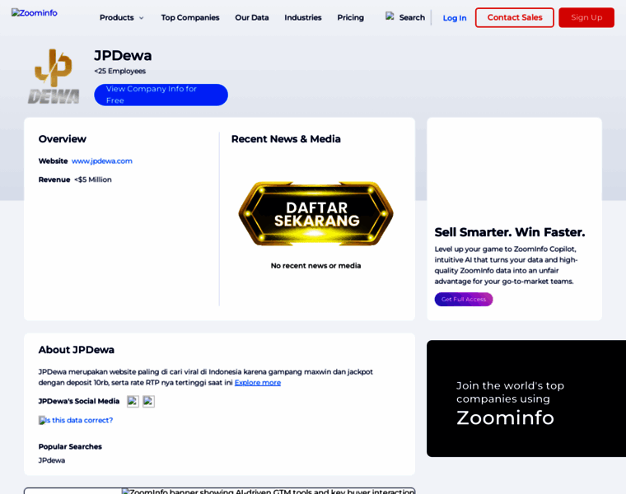The height and width of the screenshot is (494, 626).
Task: Click the Sell Smarter. Win Faster. heading
Action: click(509, 232)
